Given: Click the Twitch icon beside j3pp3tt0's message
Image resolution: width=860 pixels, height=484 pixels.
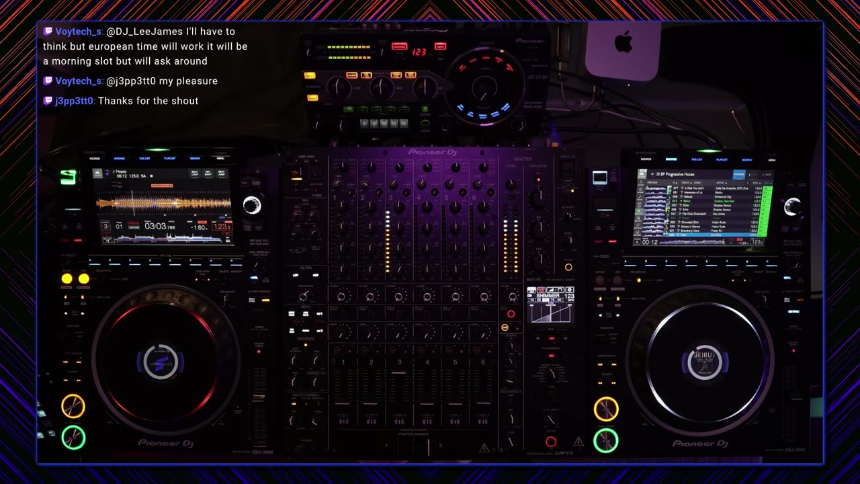Looking at the screenshot, I should tap(48, 101).
